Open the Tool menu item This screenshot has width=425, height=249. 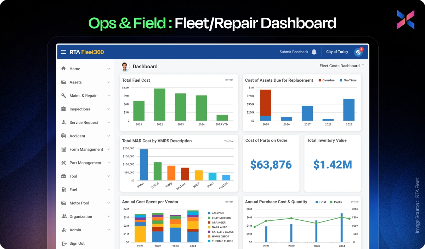point(85,176)
